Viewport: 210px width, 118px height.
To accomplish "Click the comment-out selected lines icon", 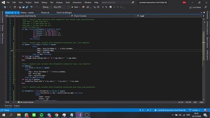I will [x=103, y=7].
